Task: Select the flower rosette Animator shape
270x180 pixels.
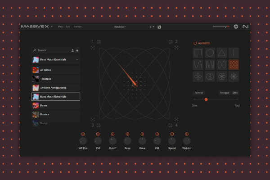Action: (x=222, y=76)
